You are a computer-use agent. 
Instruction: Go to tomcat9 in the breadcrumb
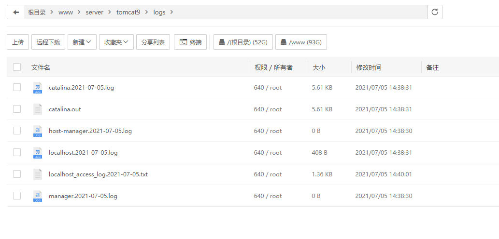[x=128, y=13]
